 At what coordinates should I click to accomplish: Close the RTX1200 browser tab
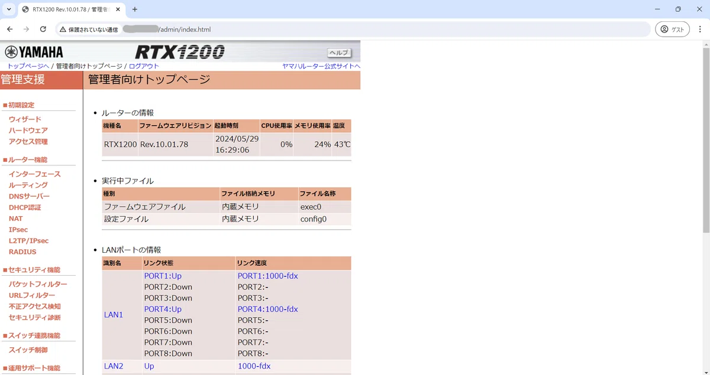117,9
